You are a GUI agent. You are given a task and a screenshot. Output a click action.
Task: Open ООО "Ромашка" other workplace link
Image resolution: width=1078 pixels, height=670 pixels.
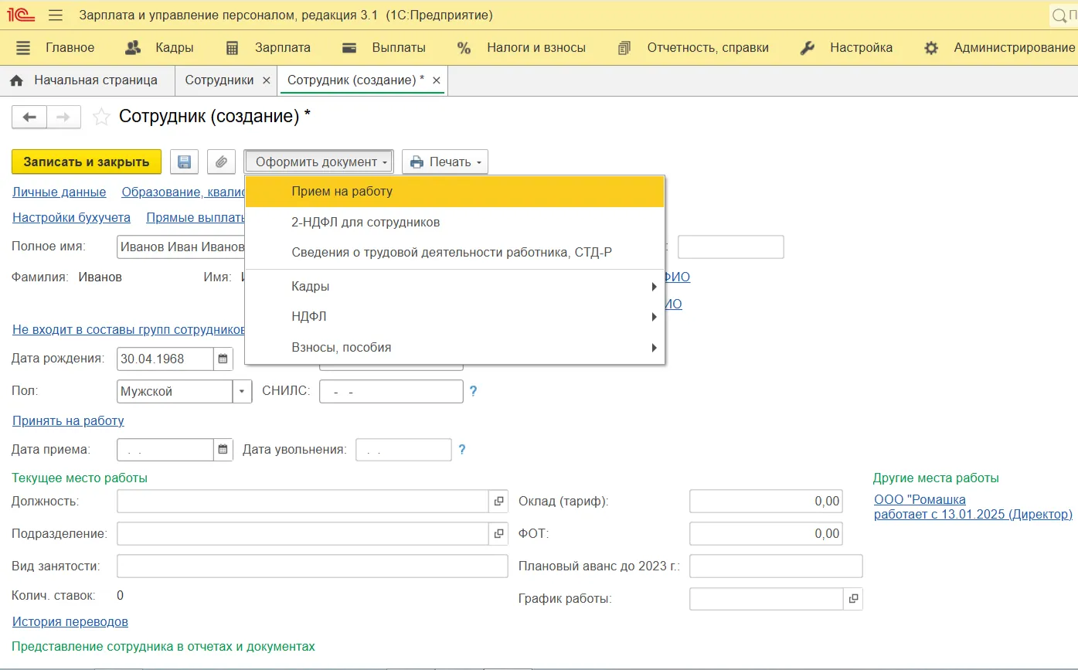(x=973, y=507)
